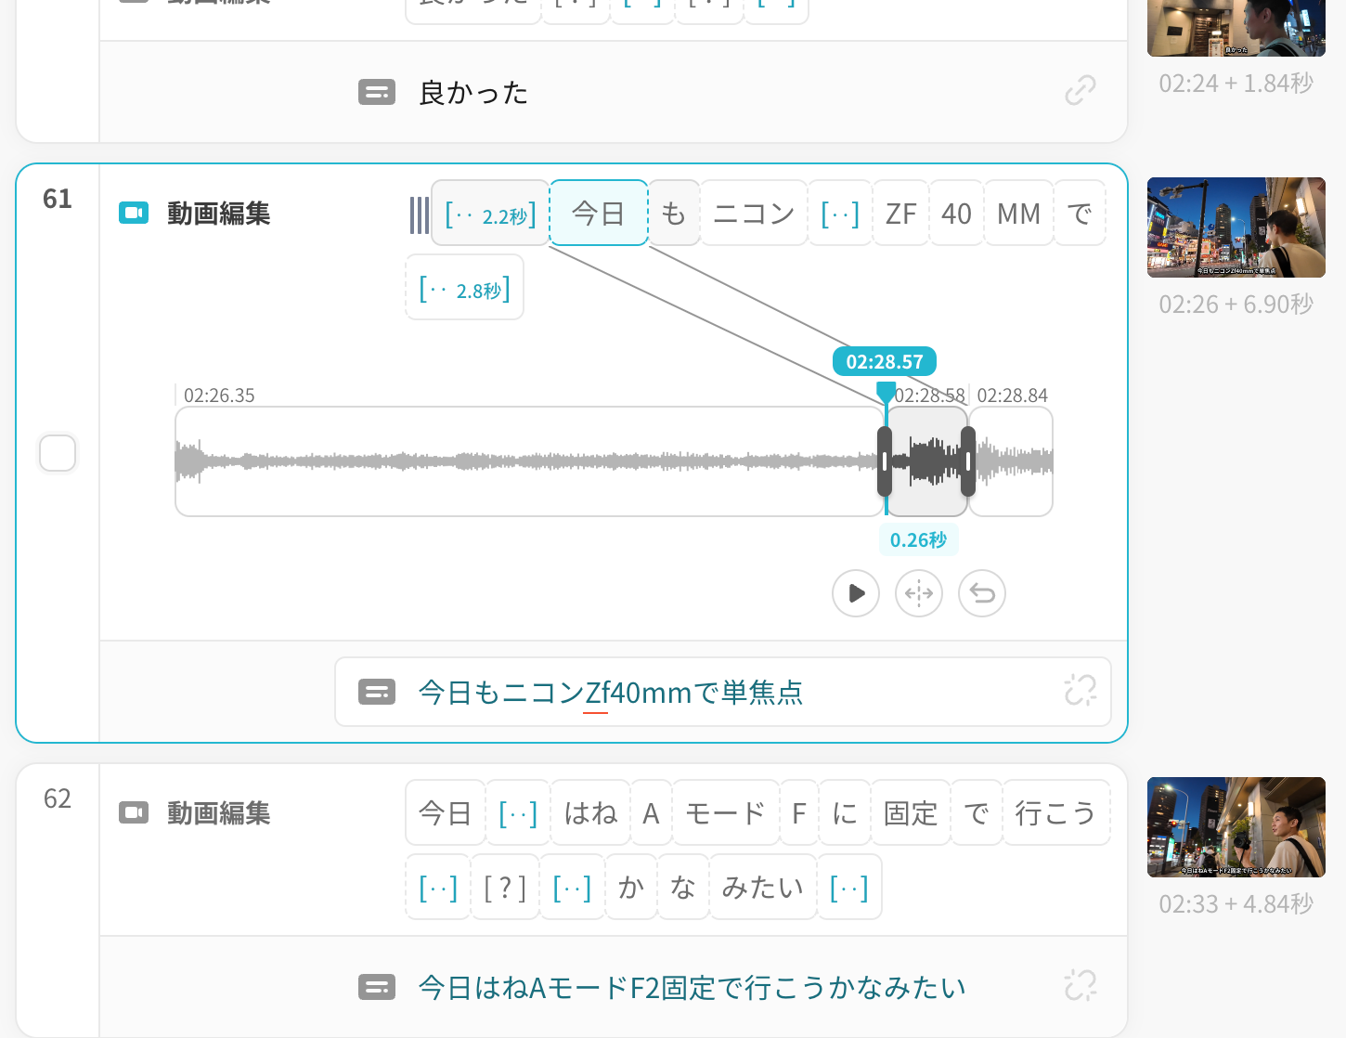The width and height of the screenshot is (1346, 1038).
Task: Select the [··] chip after みたい
Action: (x=849, y=888)
